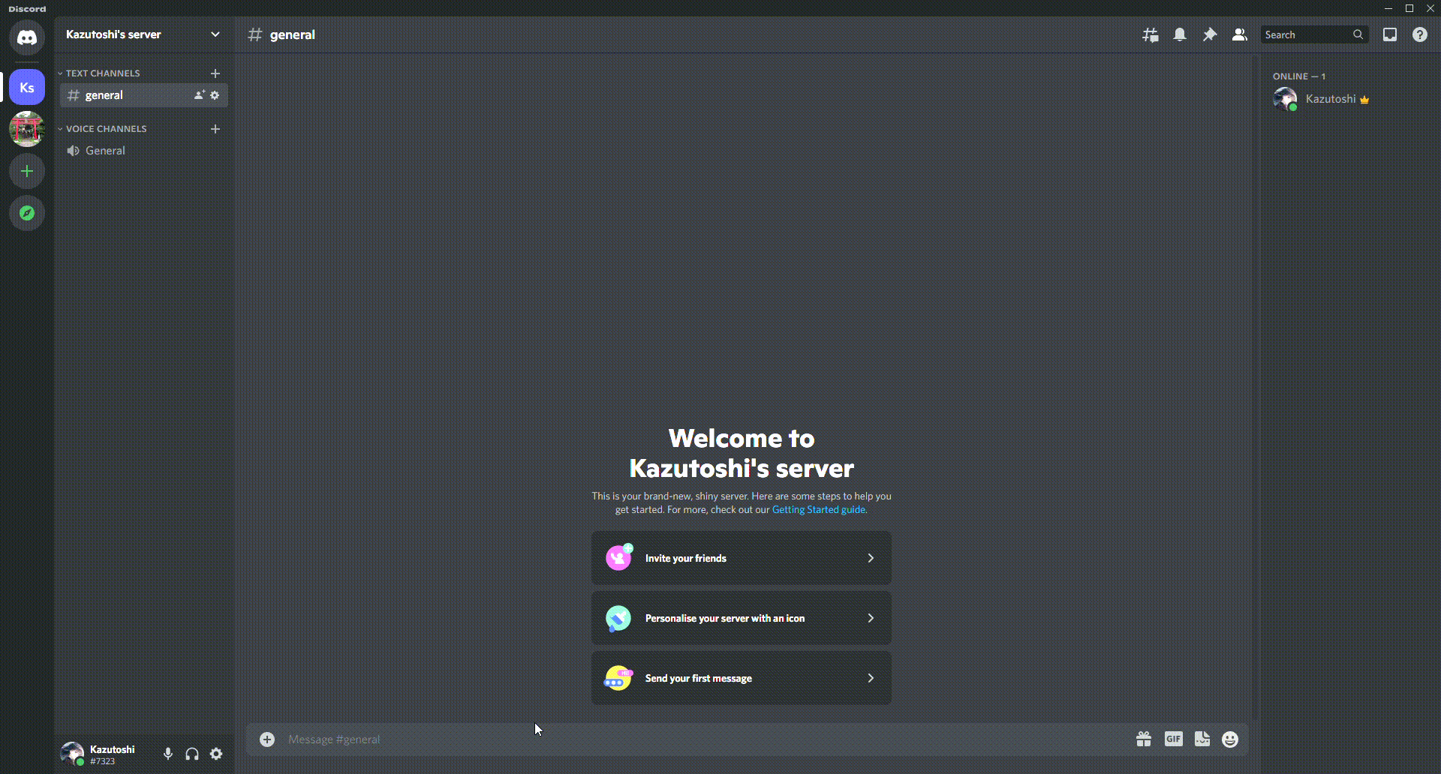Copy username Kazutoshi #7323
The height and width of the screenshot is (774, 1441).
pyautogui.click(x=113, y=754)
